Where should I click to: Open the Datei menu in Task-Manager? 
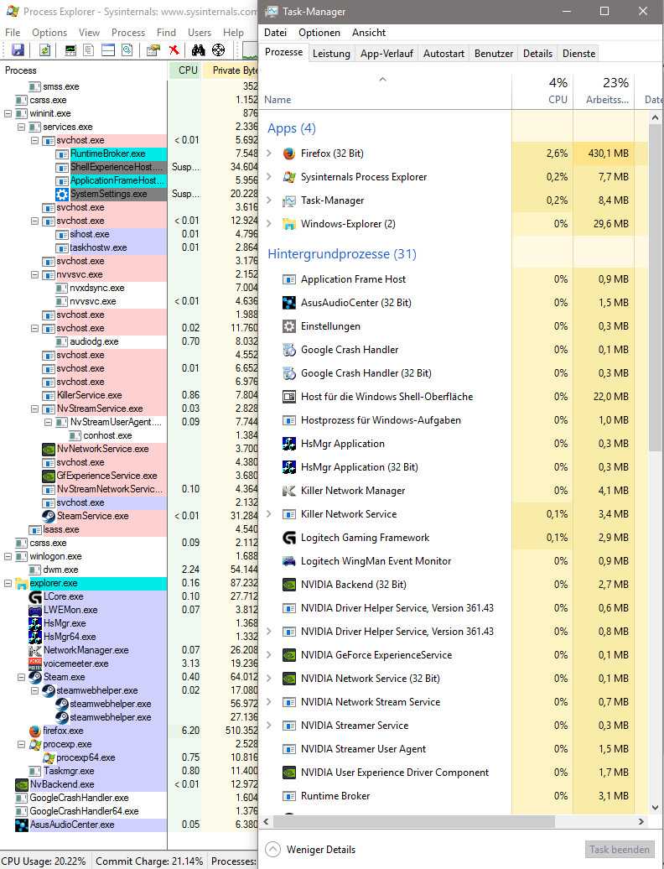(275, 33)
